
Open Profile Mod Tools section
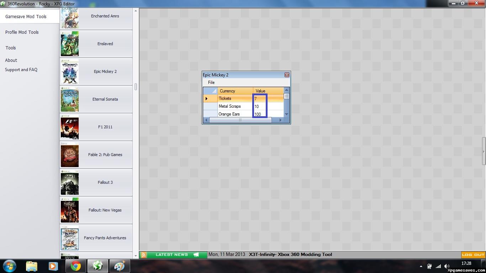pyautogui.click(x=22, y=32)
